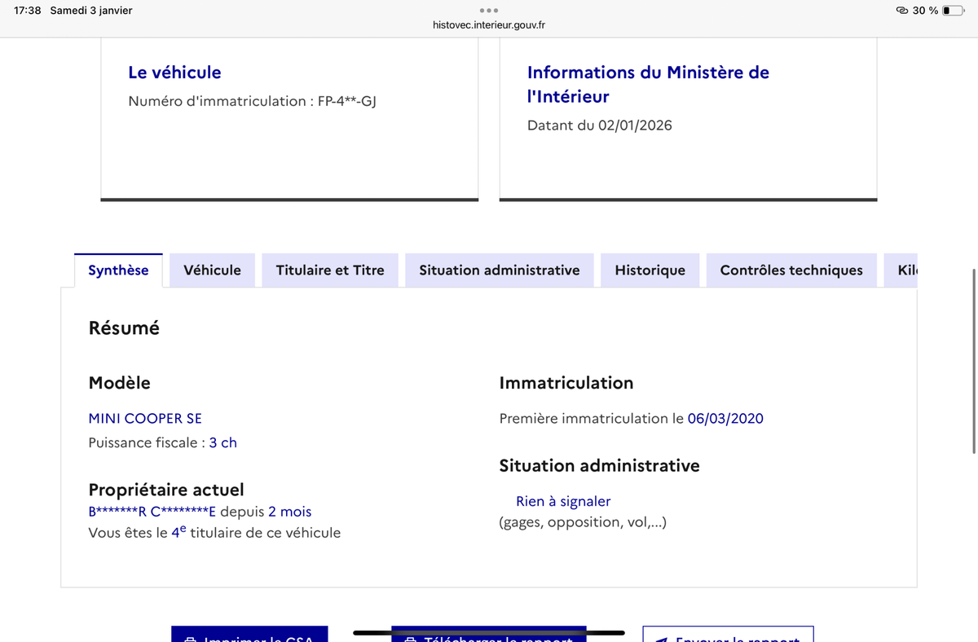Open the Titulaire et Titre tab
The image size is (978, 642).
(x=330, y=270)
